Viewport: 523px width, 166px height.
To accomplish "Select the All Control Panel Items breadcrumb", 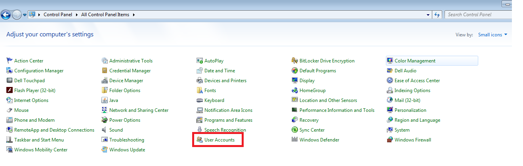I will click(x=105, y=15).
